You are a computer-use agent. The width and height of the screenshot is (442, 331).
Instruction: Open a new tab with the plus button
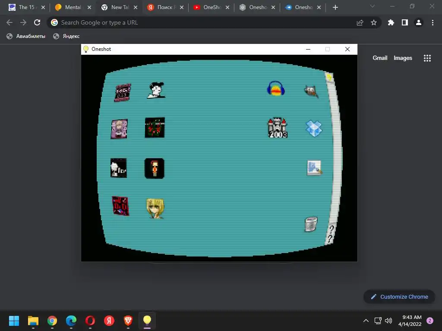tap(335, 7)
